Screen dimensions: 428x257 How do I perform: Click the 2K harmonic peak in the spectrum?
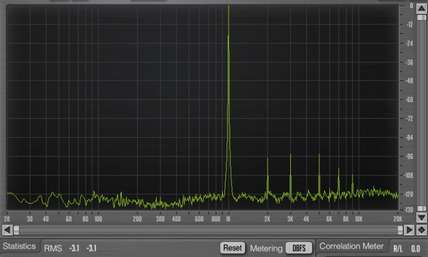(268, 174)
